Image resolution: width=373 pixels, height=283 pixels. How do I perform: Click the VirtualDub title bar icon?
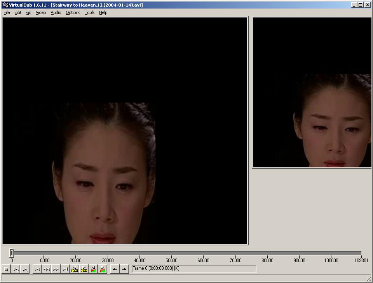(x=5, y=5)
